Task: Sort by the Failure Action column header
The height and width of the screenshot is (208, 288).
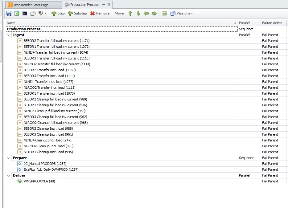Action: pos(273,23)
